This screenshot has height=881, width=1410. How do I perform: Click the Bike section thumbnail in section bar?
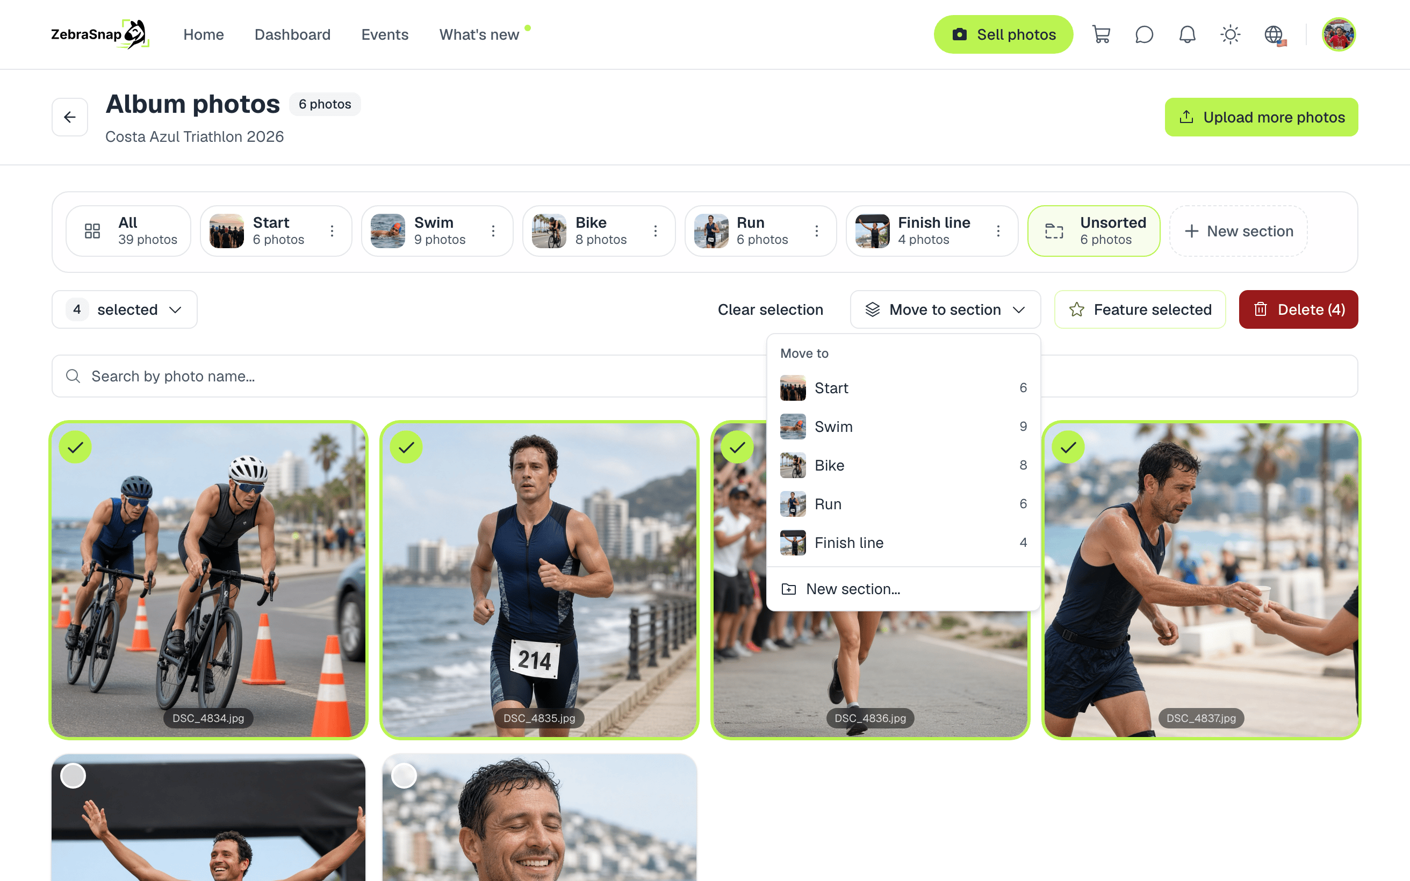click(549, 231)
